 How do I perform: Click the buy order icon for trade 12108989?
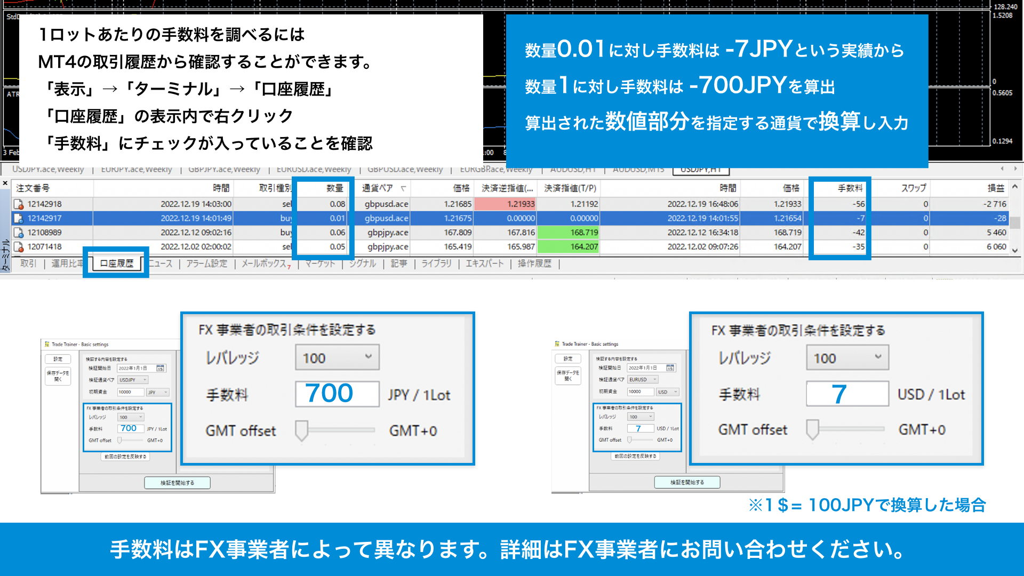pyautogui.click(x=19, y=233)
